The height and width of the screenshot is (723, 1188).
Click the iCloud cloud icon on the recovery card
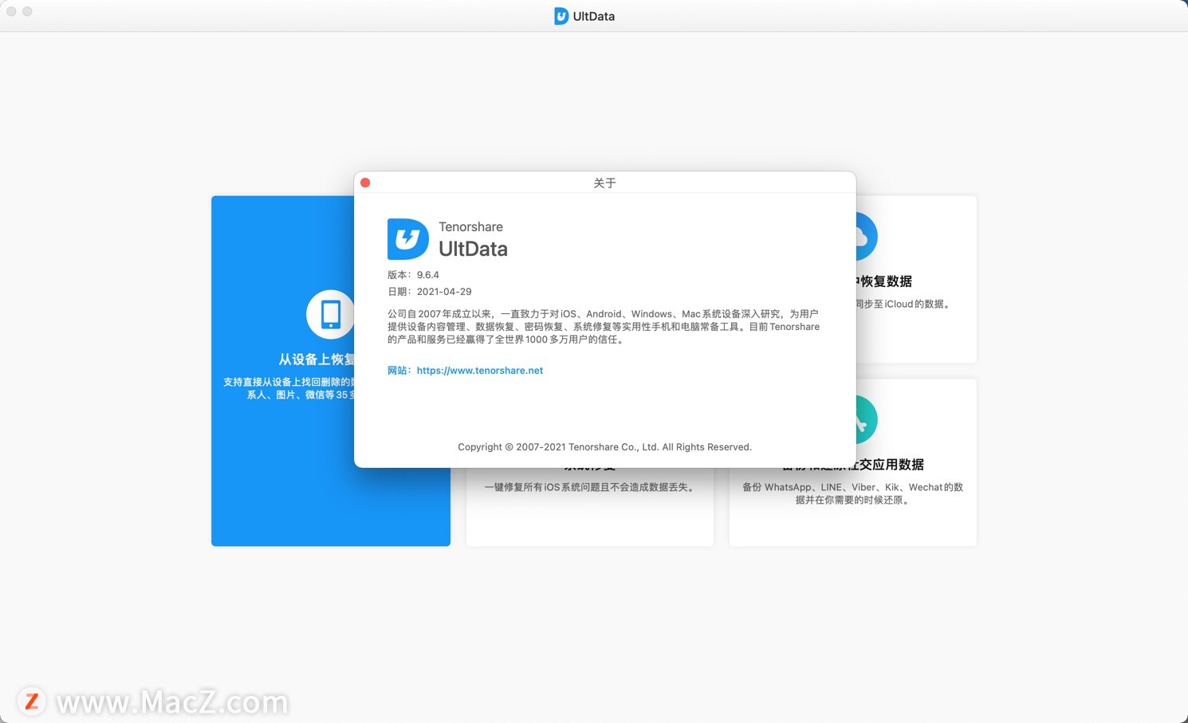pyautogui.click(x=866, y=236)
